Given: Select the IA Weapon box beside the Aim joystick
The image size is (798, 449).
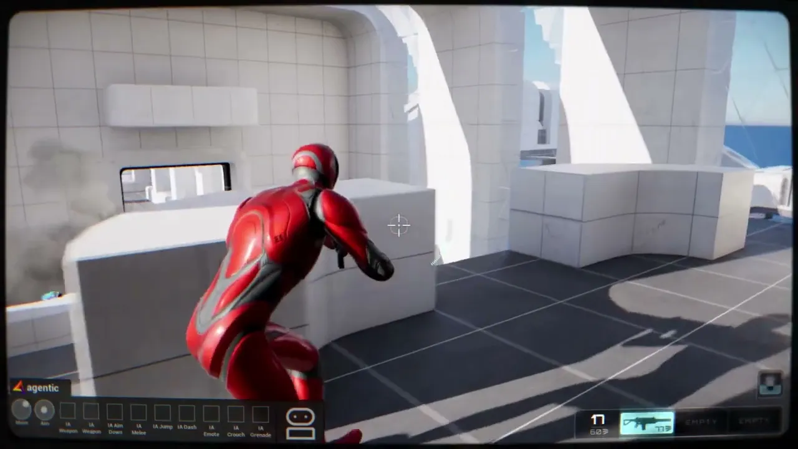Looking at the screenshot, I should coord(67,412).
